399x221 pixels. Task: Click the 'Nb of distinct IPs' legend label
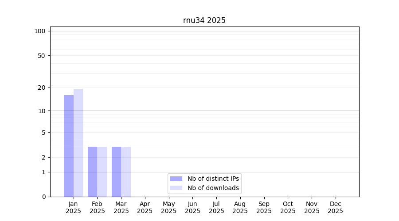point(213,179)
